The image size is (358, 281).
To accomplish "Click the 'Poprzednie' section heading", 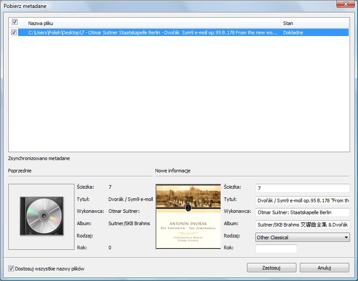I will point(20,171).
